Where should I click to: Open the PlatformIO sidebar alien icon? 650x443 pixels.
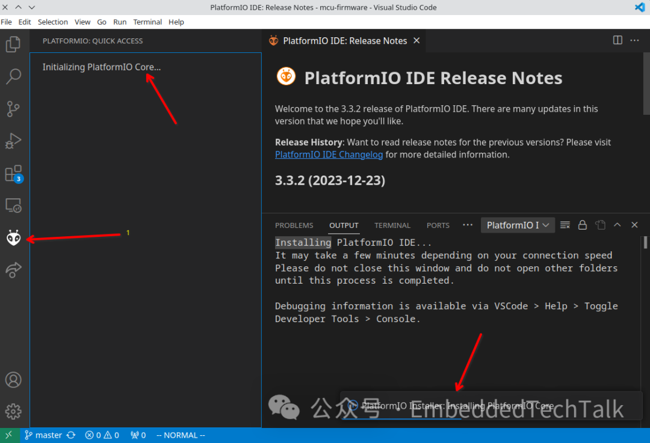tap(14, 237)
